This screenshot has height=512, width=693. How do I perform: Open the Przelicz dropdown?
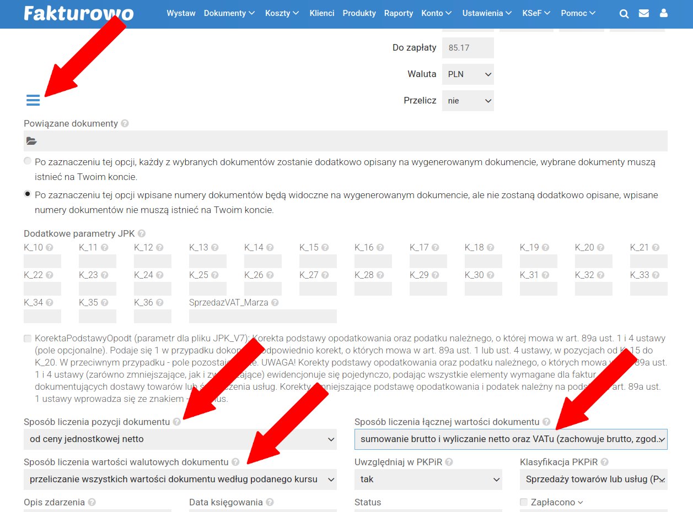pyautogui.click(x=468, y=101)
